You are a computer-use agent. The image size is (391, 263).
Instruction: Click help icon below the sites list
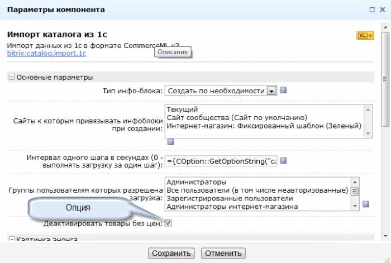tap(170, 142)
